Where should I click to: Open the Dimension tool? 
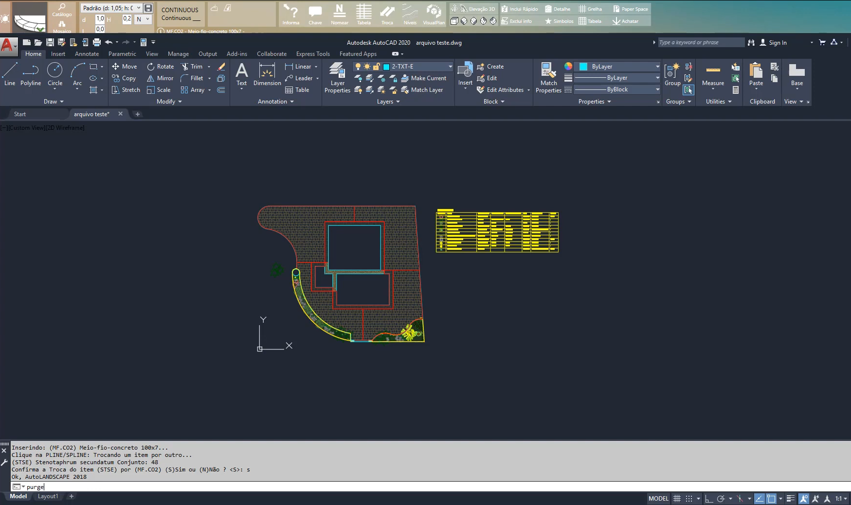click(x=267, y=74)
